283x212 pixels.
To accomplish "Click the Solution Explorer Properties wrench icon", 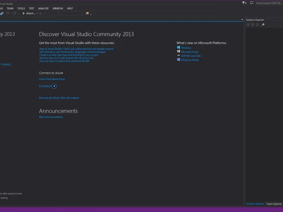I will [x=263, y=25].
